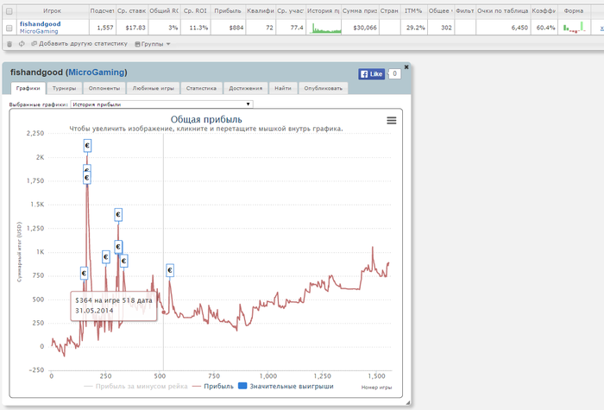Tick the checkbox in the fishandgood row

(9, 28)
